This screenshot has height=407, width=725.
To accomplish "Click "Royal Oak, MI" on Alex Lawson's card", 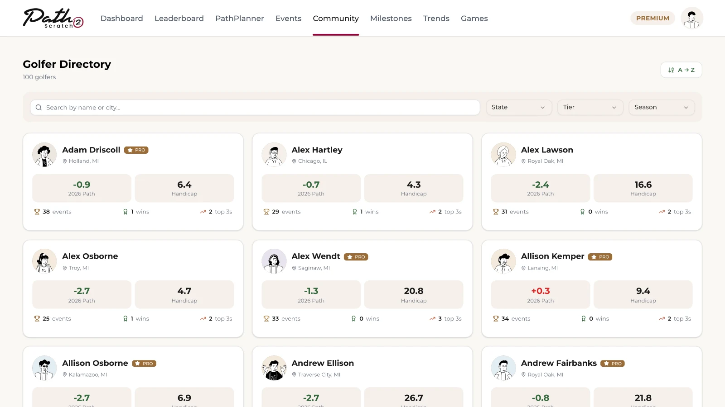I will pyautogui.click(x=546, y=161).
